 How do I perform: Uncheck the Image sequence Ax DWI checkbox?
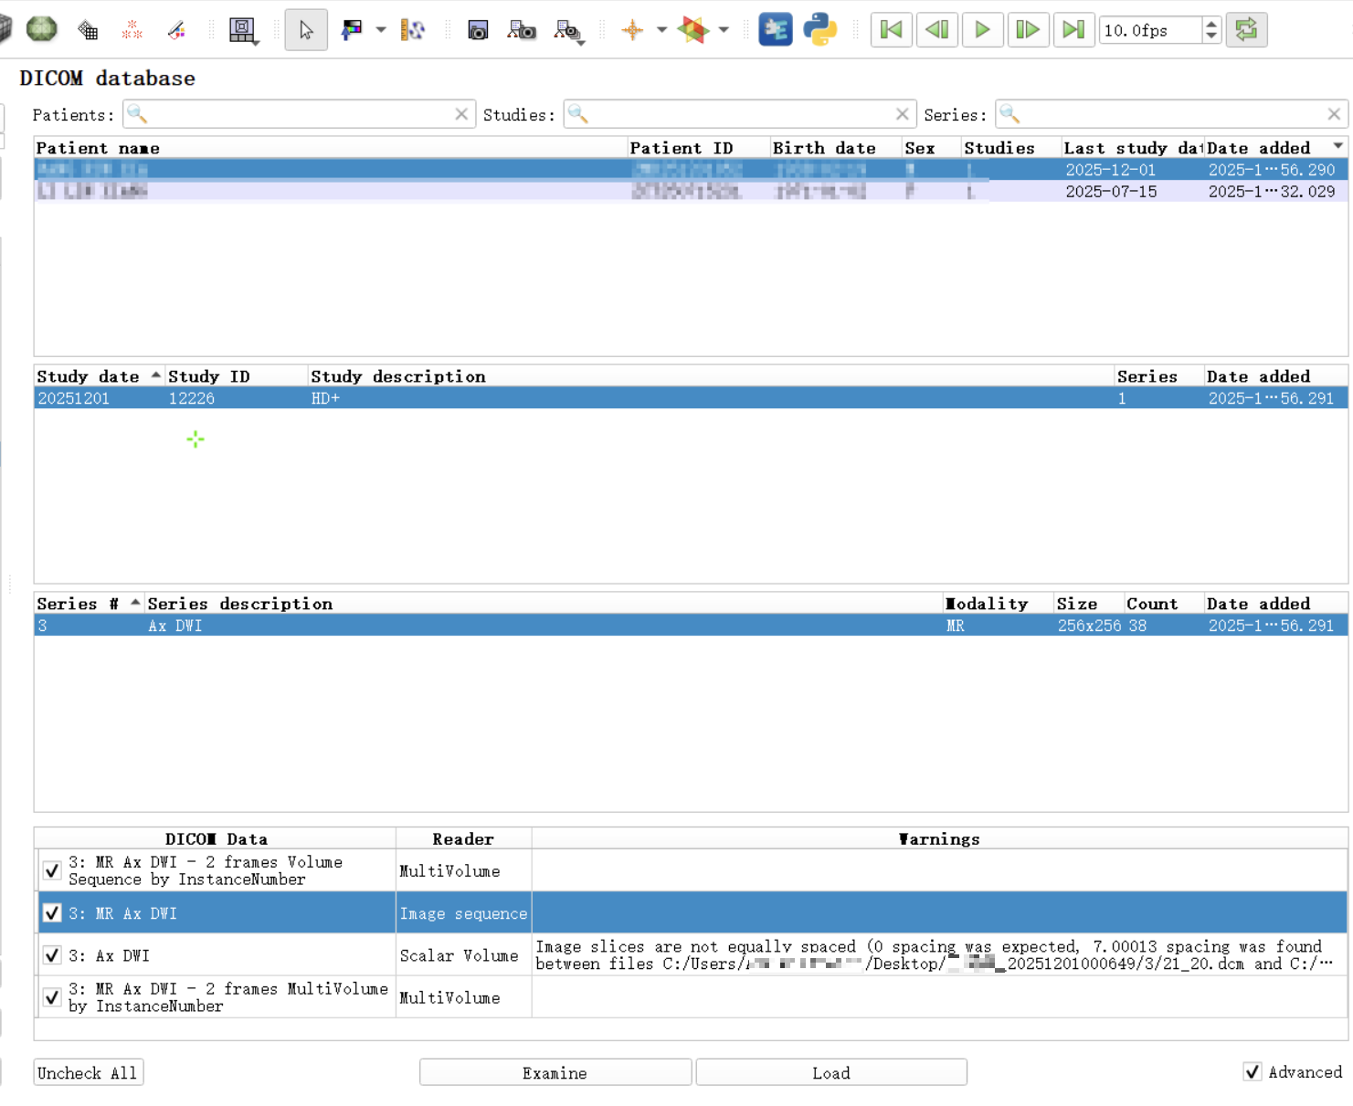click(52, 913)
